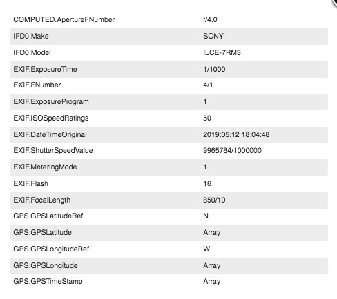Click the SONY make value

[213, 37]
